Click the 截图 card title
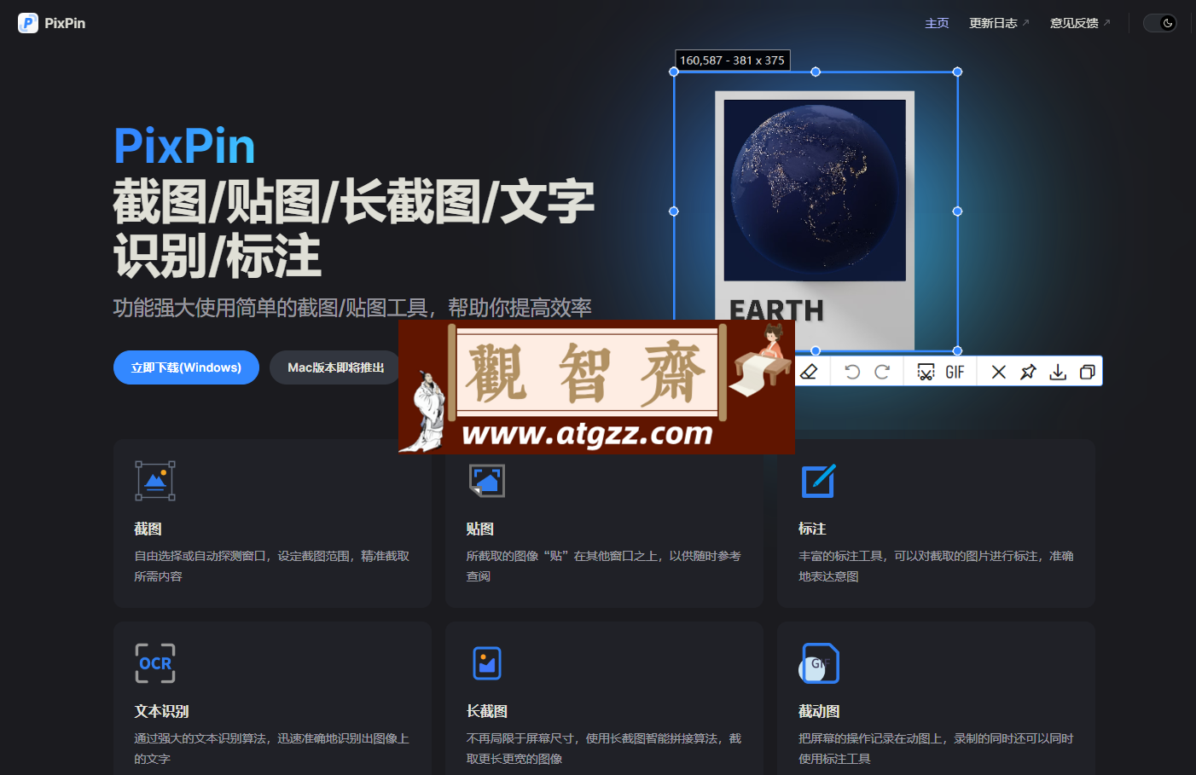1196x775 pixels. pyautogui.click(x=148, y=529)
